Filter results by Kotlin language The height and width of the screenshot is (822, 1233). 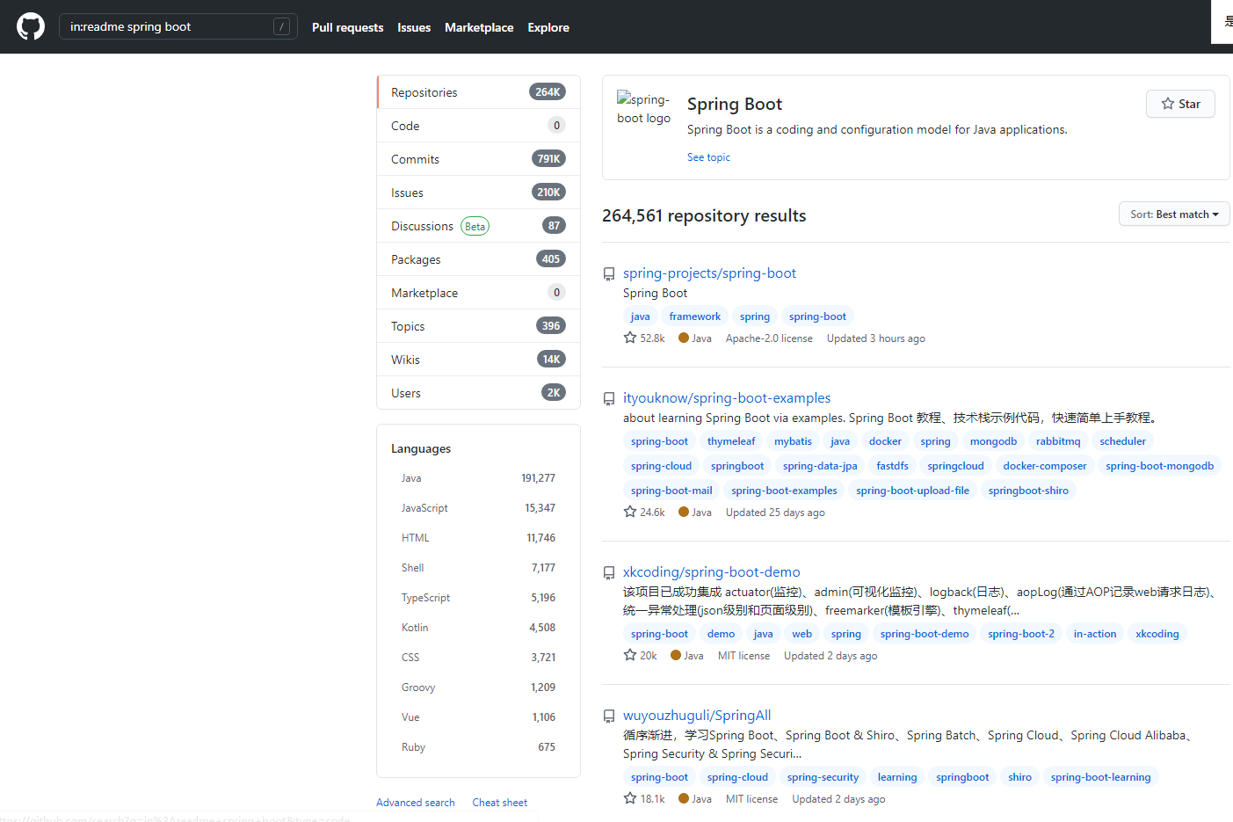coord(478,628)
